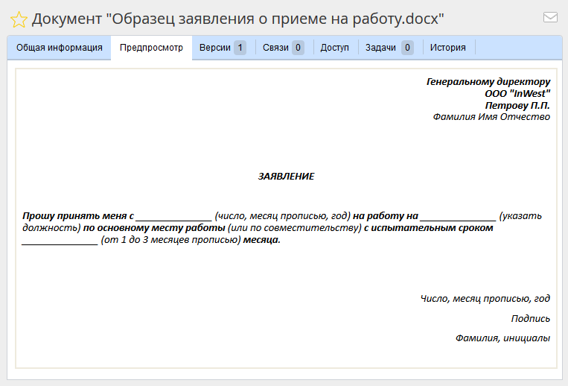Viewport: 568px width, 386px height.
Task: Open the Общая информация tab
Action: (x=60, y=48)
